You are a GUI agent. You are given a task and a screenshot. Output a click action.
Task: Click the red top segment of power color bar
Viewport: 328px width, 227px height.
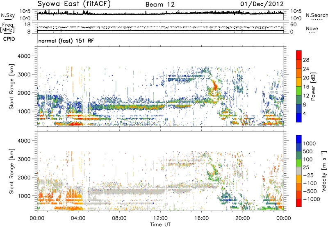(x=299, y=55)
